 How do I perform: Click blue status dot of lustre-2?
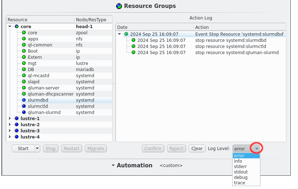(17, 124)
